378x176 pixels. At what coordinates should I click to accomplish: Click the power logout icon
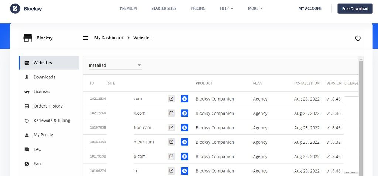pos(358,38)
